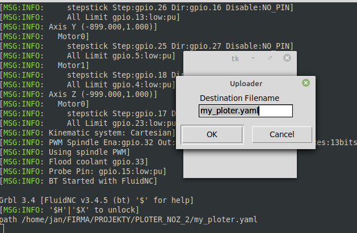Screen dimensions: 357x233
Task: Close the Uploader dialog with green X
Action: tap(306, 83)
